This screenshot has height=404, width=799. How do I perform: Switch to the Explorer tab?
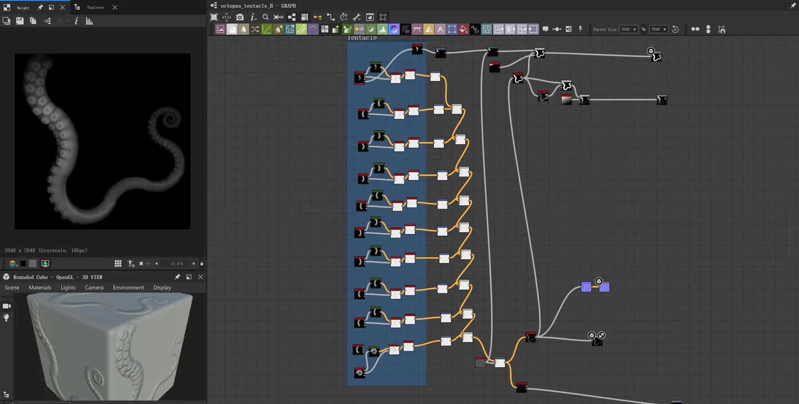point(95,8)
